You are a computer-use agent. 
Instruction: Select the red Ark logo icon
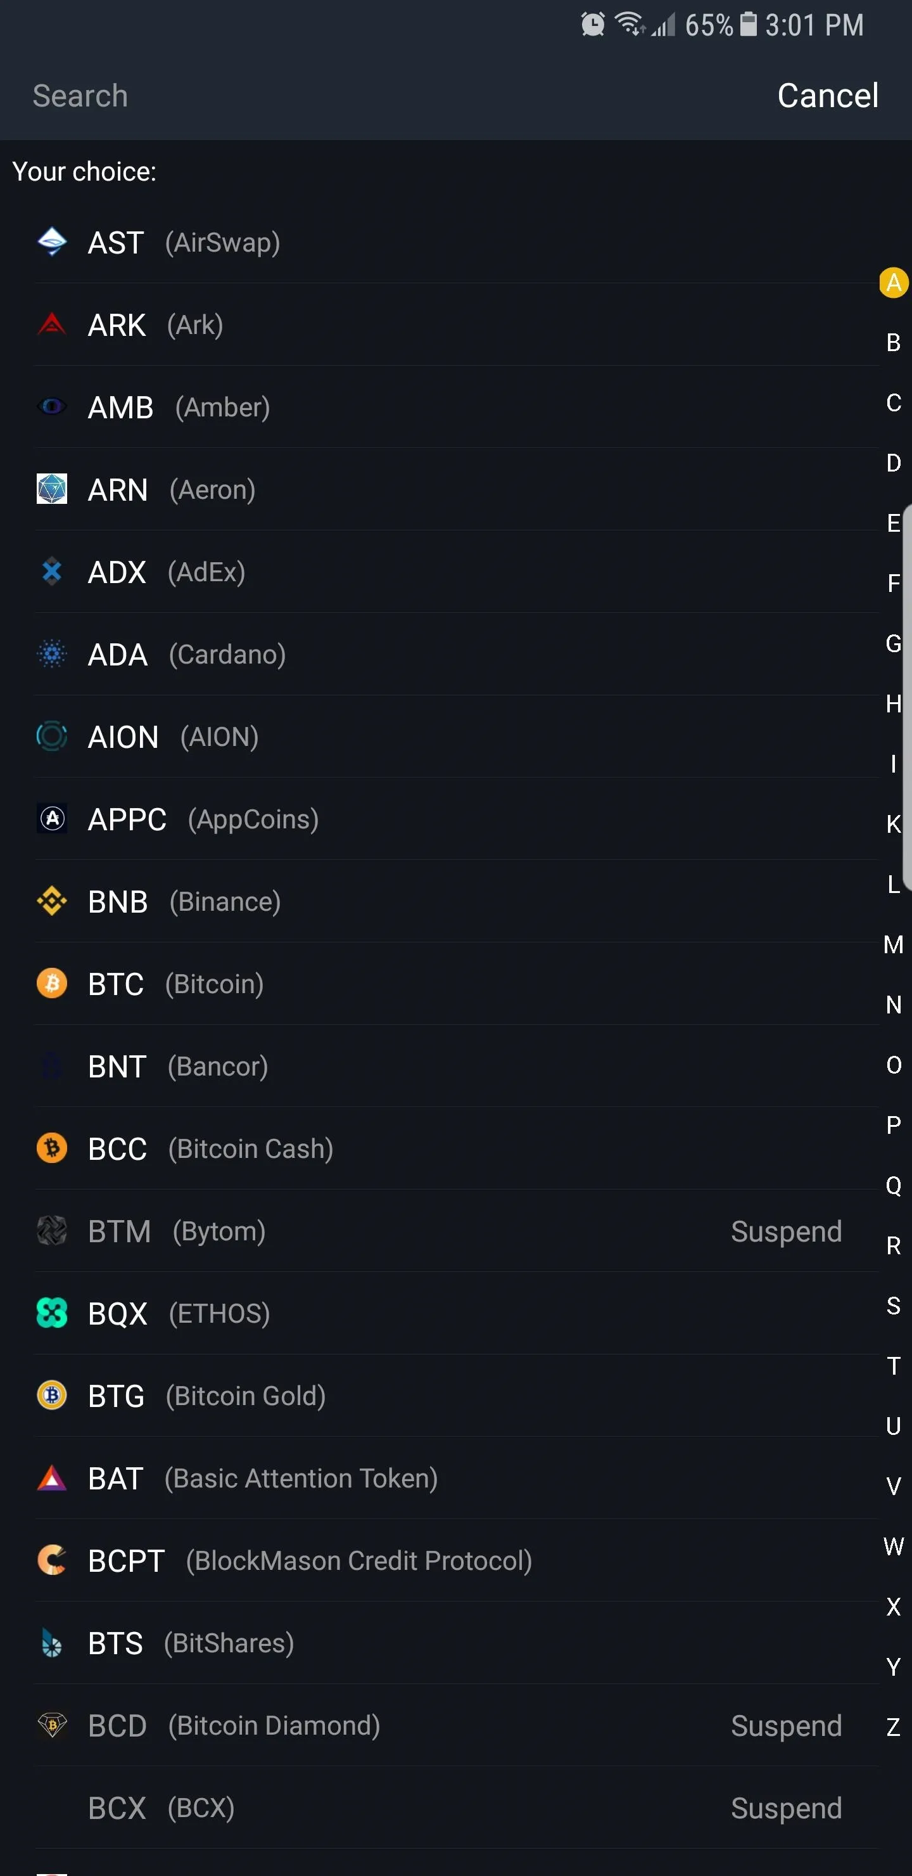coord(52,324)
